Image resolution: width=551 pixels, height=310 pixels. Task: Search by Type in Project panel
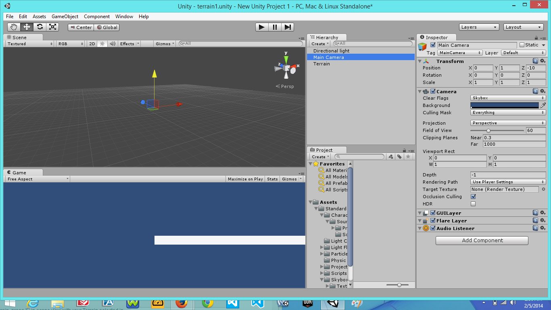pos(390,157)
